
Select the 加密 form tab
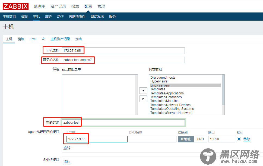[x=78, y=39]
